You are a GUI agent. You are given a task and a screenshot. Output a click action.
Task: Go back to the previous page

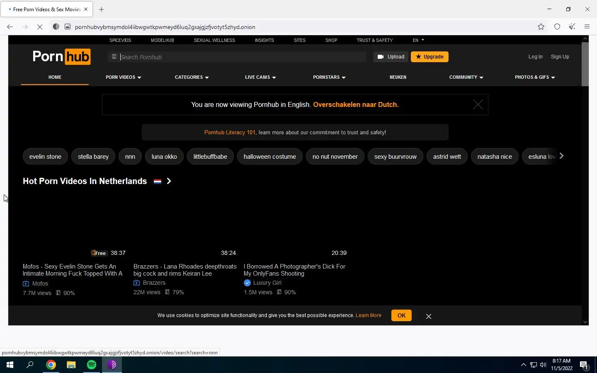click(10, 27)
